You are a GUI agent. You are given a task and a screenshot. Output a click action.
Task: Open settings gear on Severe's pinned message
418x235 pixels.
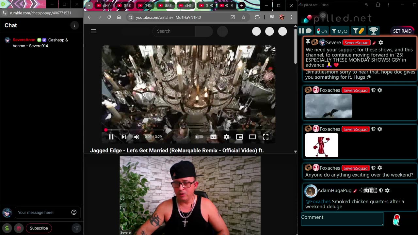(381, 42)
